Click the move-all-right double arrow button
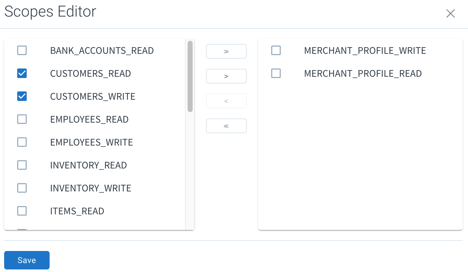 [226, 51]
